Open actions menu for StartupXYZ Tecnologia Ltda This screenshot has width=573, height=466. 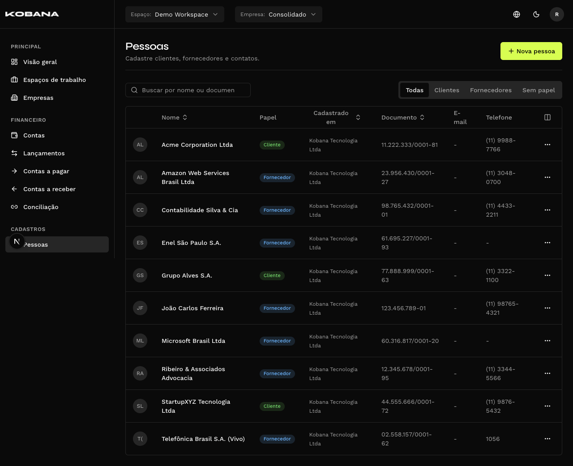547,406
